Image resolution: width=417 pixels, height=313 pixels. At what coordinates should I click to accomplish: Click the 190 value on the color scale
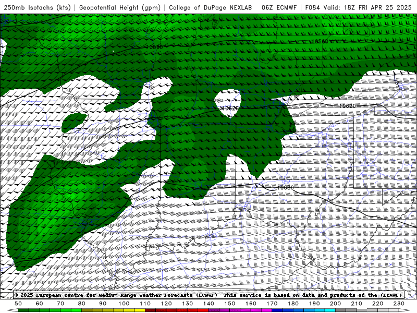pyautogui.click(x=314, y=304)
